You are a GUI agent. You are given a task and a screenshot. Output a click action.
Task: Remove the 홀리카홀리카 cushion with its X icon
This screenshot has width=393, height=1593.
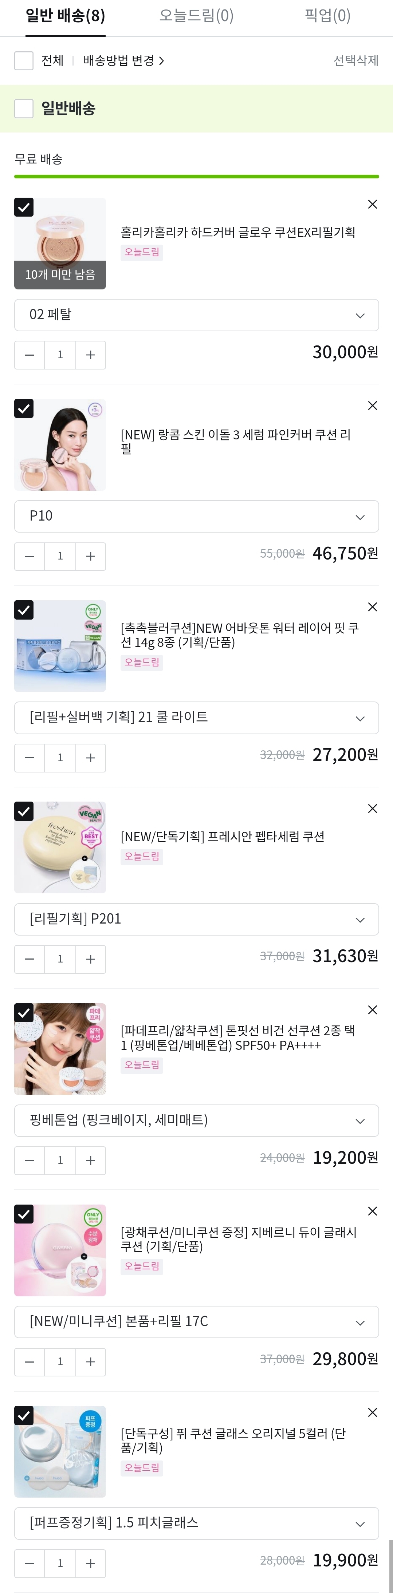point(372,204)
